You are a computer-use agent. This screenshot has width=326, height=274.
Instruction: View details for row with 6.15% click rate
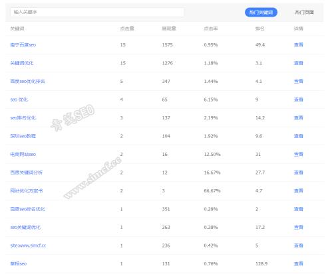[299, 100]
